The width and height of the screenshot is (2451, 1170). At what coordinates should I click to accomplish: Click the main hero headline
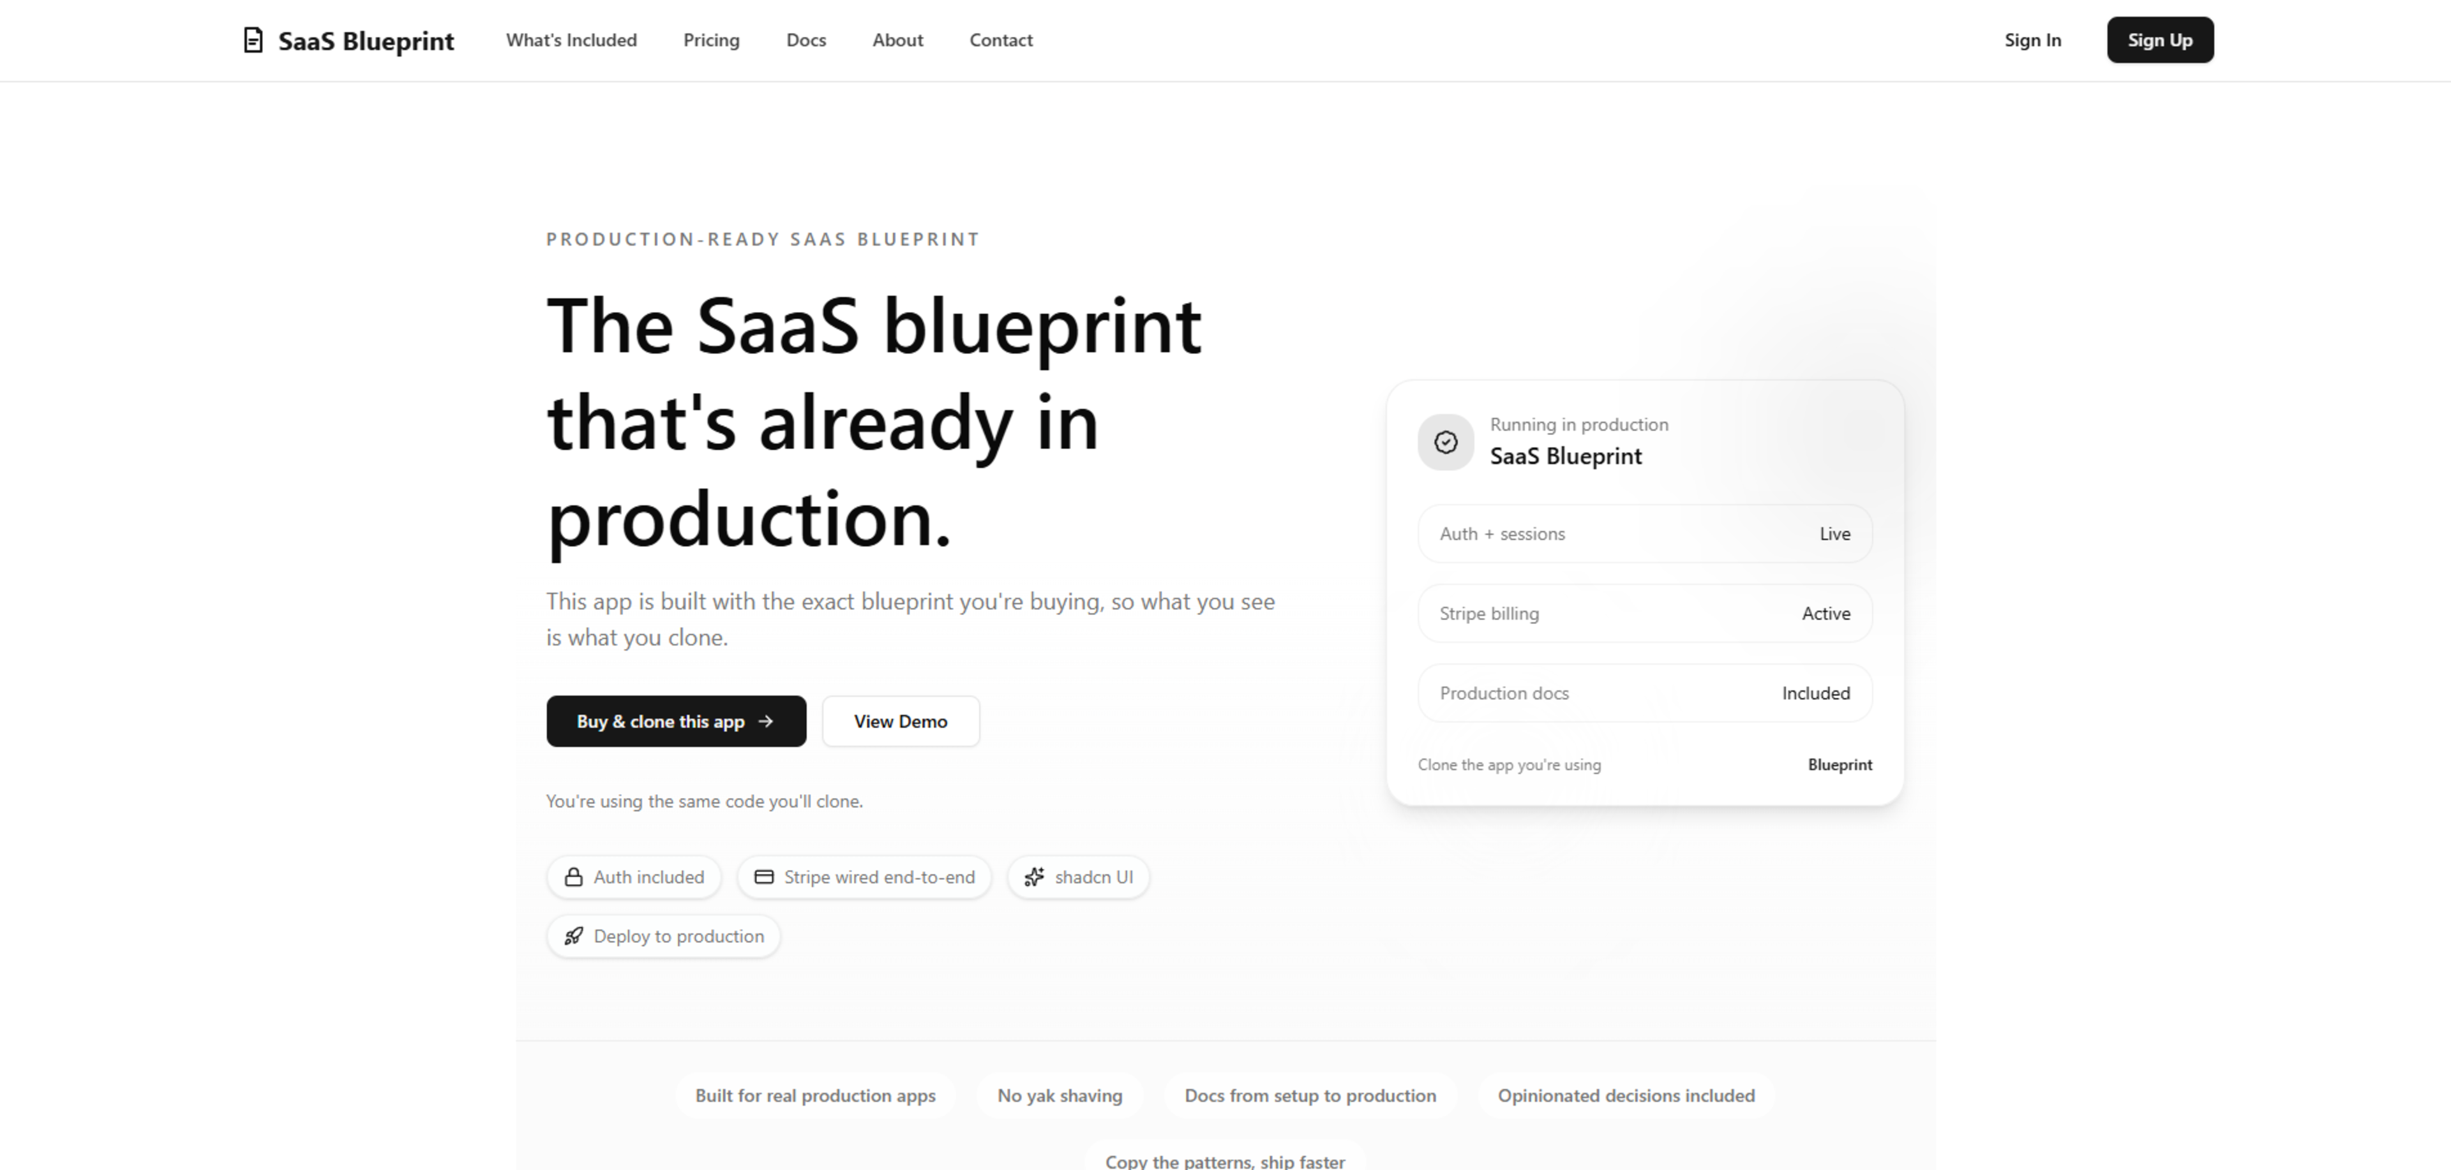873,422
